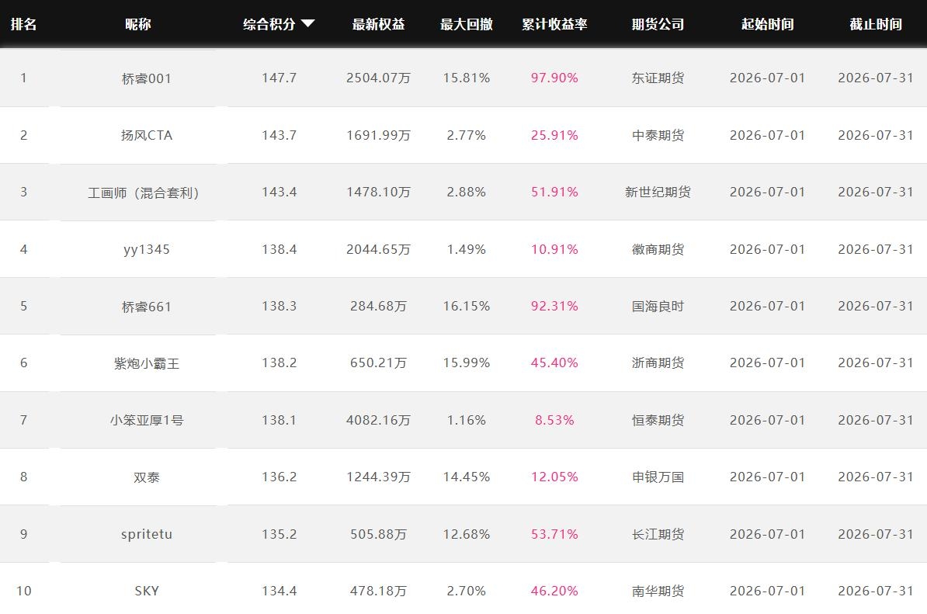Click the 截止时间 column header
927x614 pixels.
tap(876, 24)
